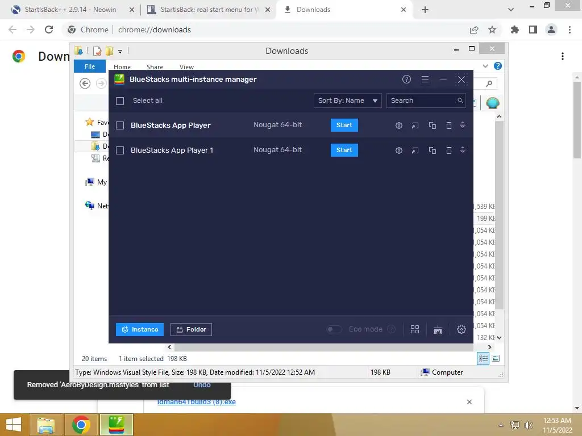Clone the BlueStacks App Player 1 instance

point(433,150)
